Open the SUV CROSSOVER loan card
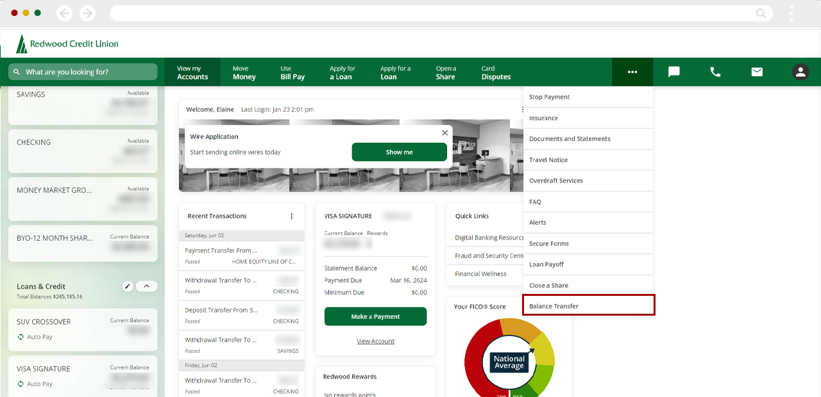Screen dimensions: 821x397 point(83,329)
